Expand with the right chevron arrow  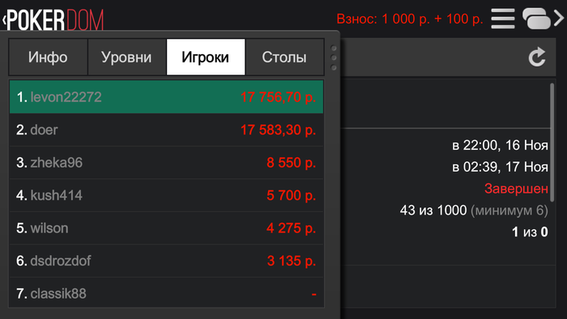[x=559, y=19]
